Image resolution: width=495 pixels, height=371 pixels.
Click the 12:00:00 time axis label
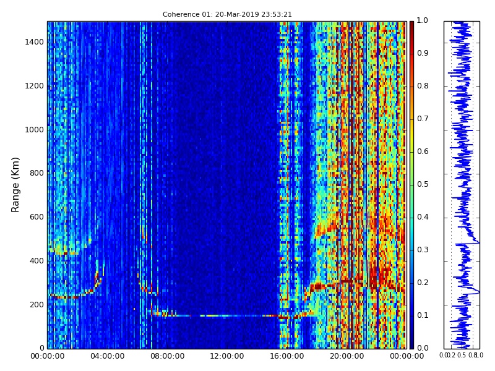(227, 356)
